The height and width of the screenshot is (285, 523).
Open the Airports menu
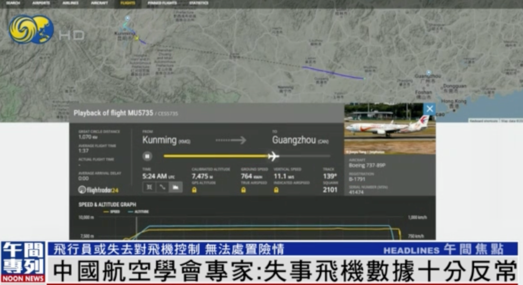(41, 3)
